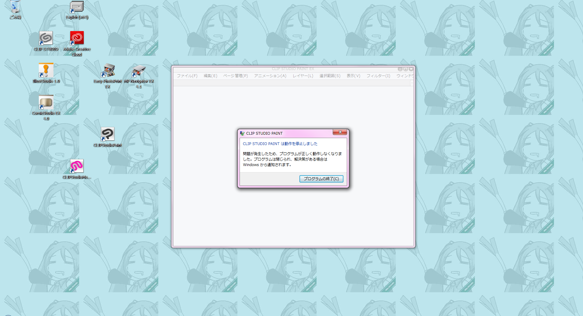The image size is (583, 316).
Task: Minimize the CLIP STUDIO PAINT EX window
Action: pyautogui.click(x=400, y=69)
